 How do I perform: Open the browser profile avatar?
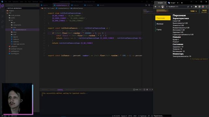[x=203, y=6]
